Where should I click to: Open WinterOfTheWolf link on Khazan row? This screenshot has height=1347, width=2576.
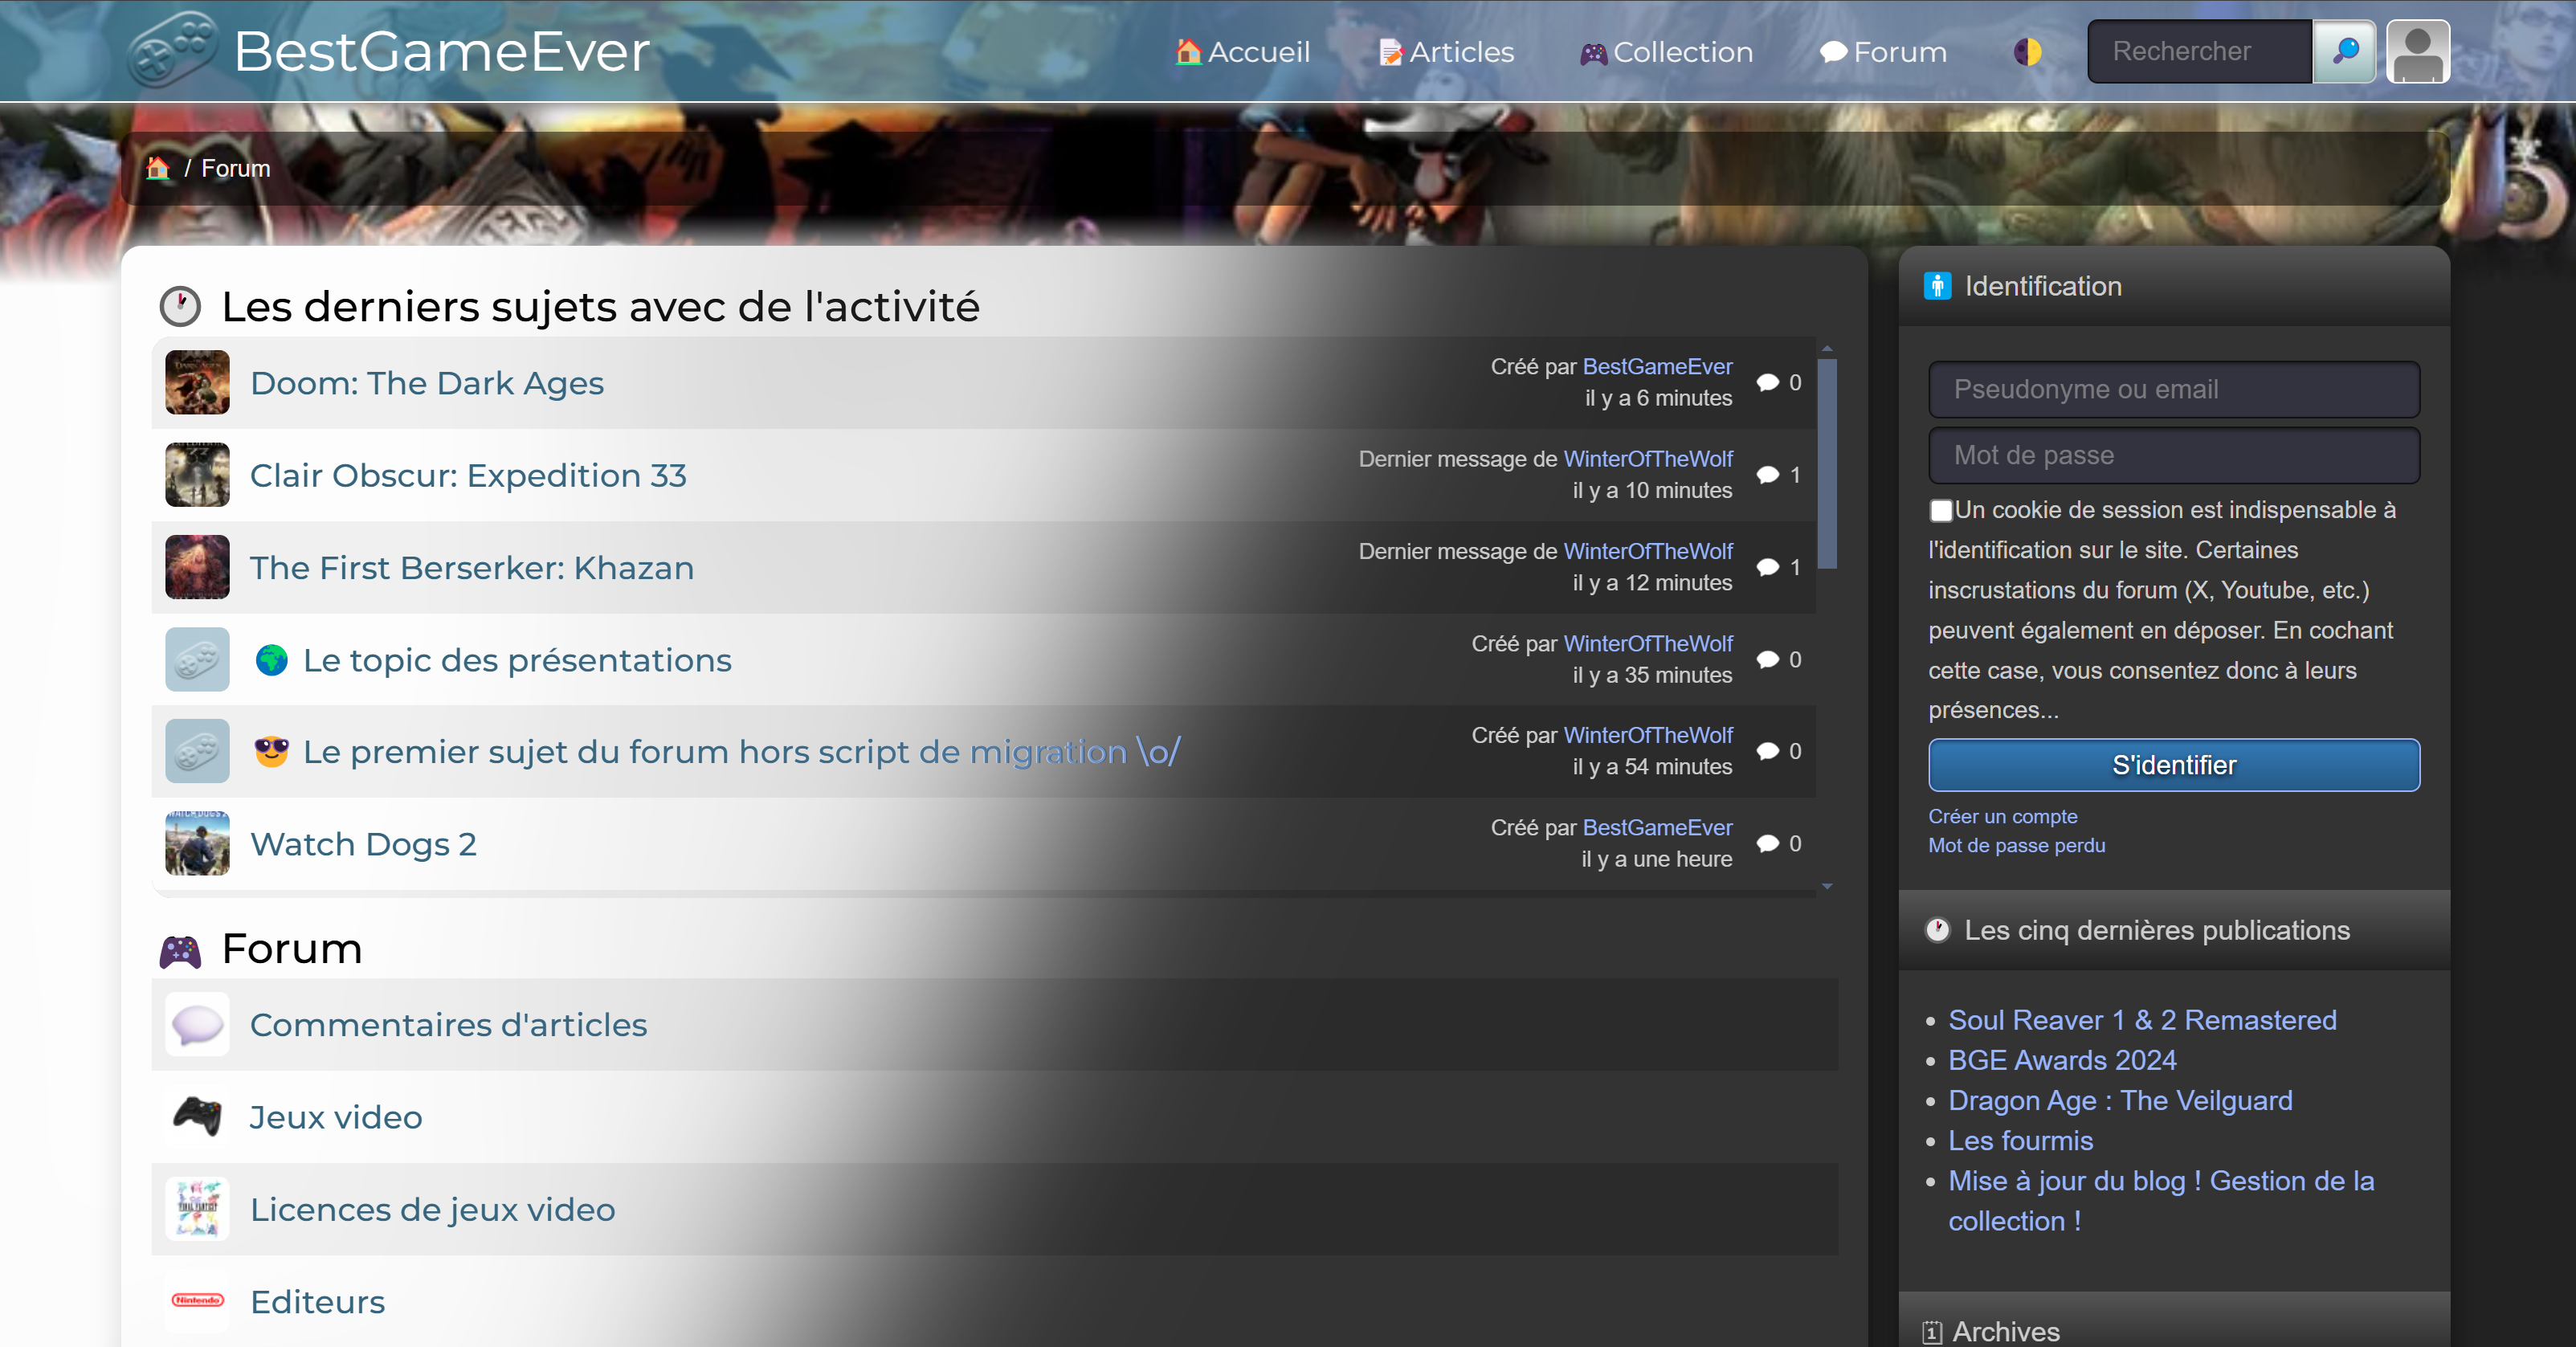click(1648, 551)
